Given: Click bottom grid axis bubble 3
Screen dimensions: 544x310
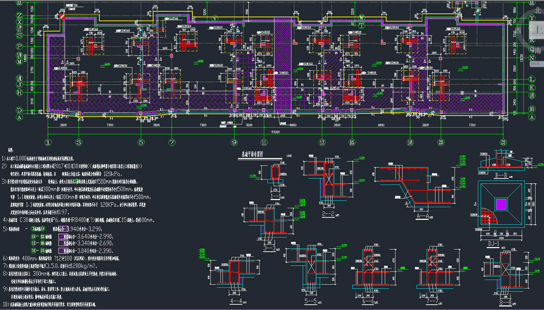Looking at the screenshot, I should (79, 142).
